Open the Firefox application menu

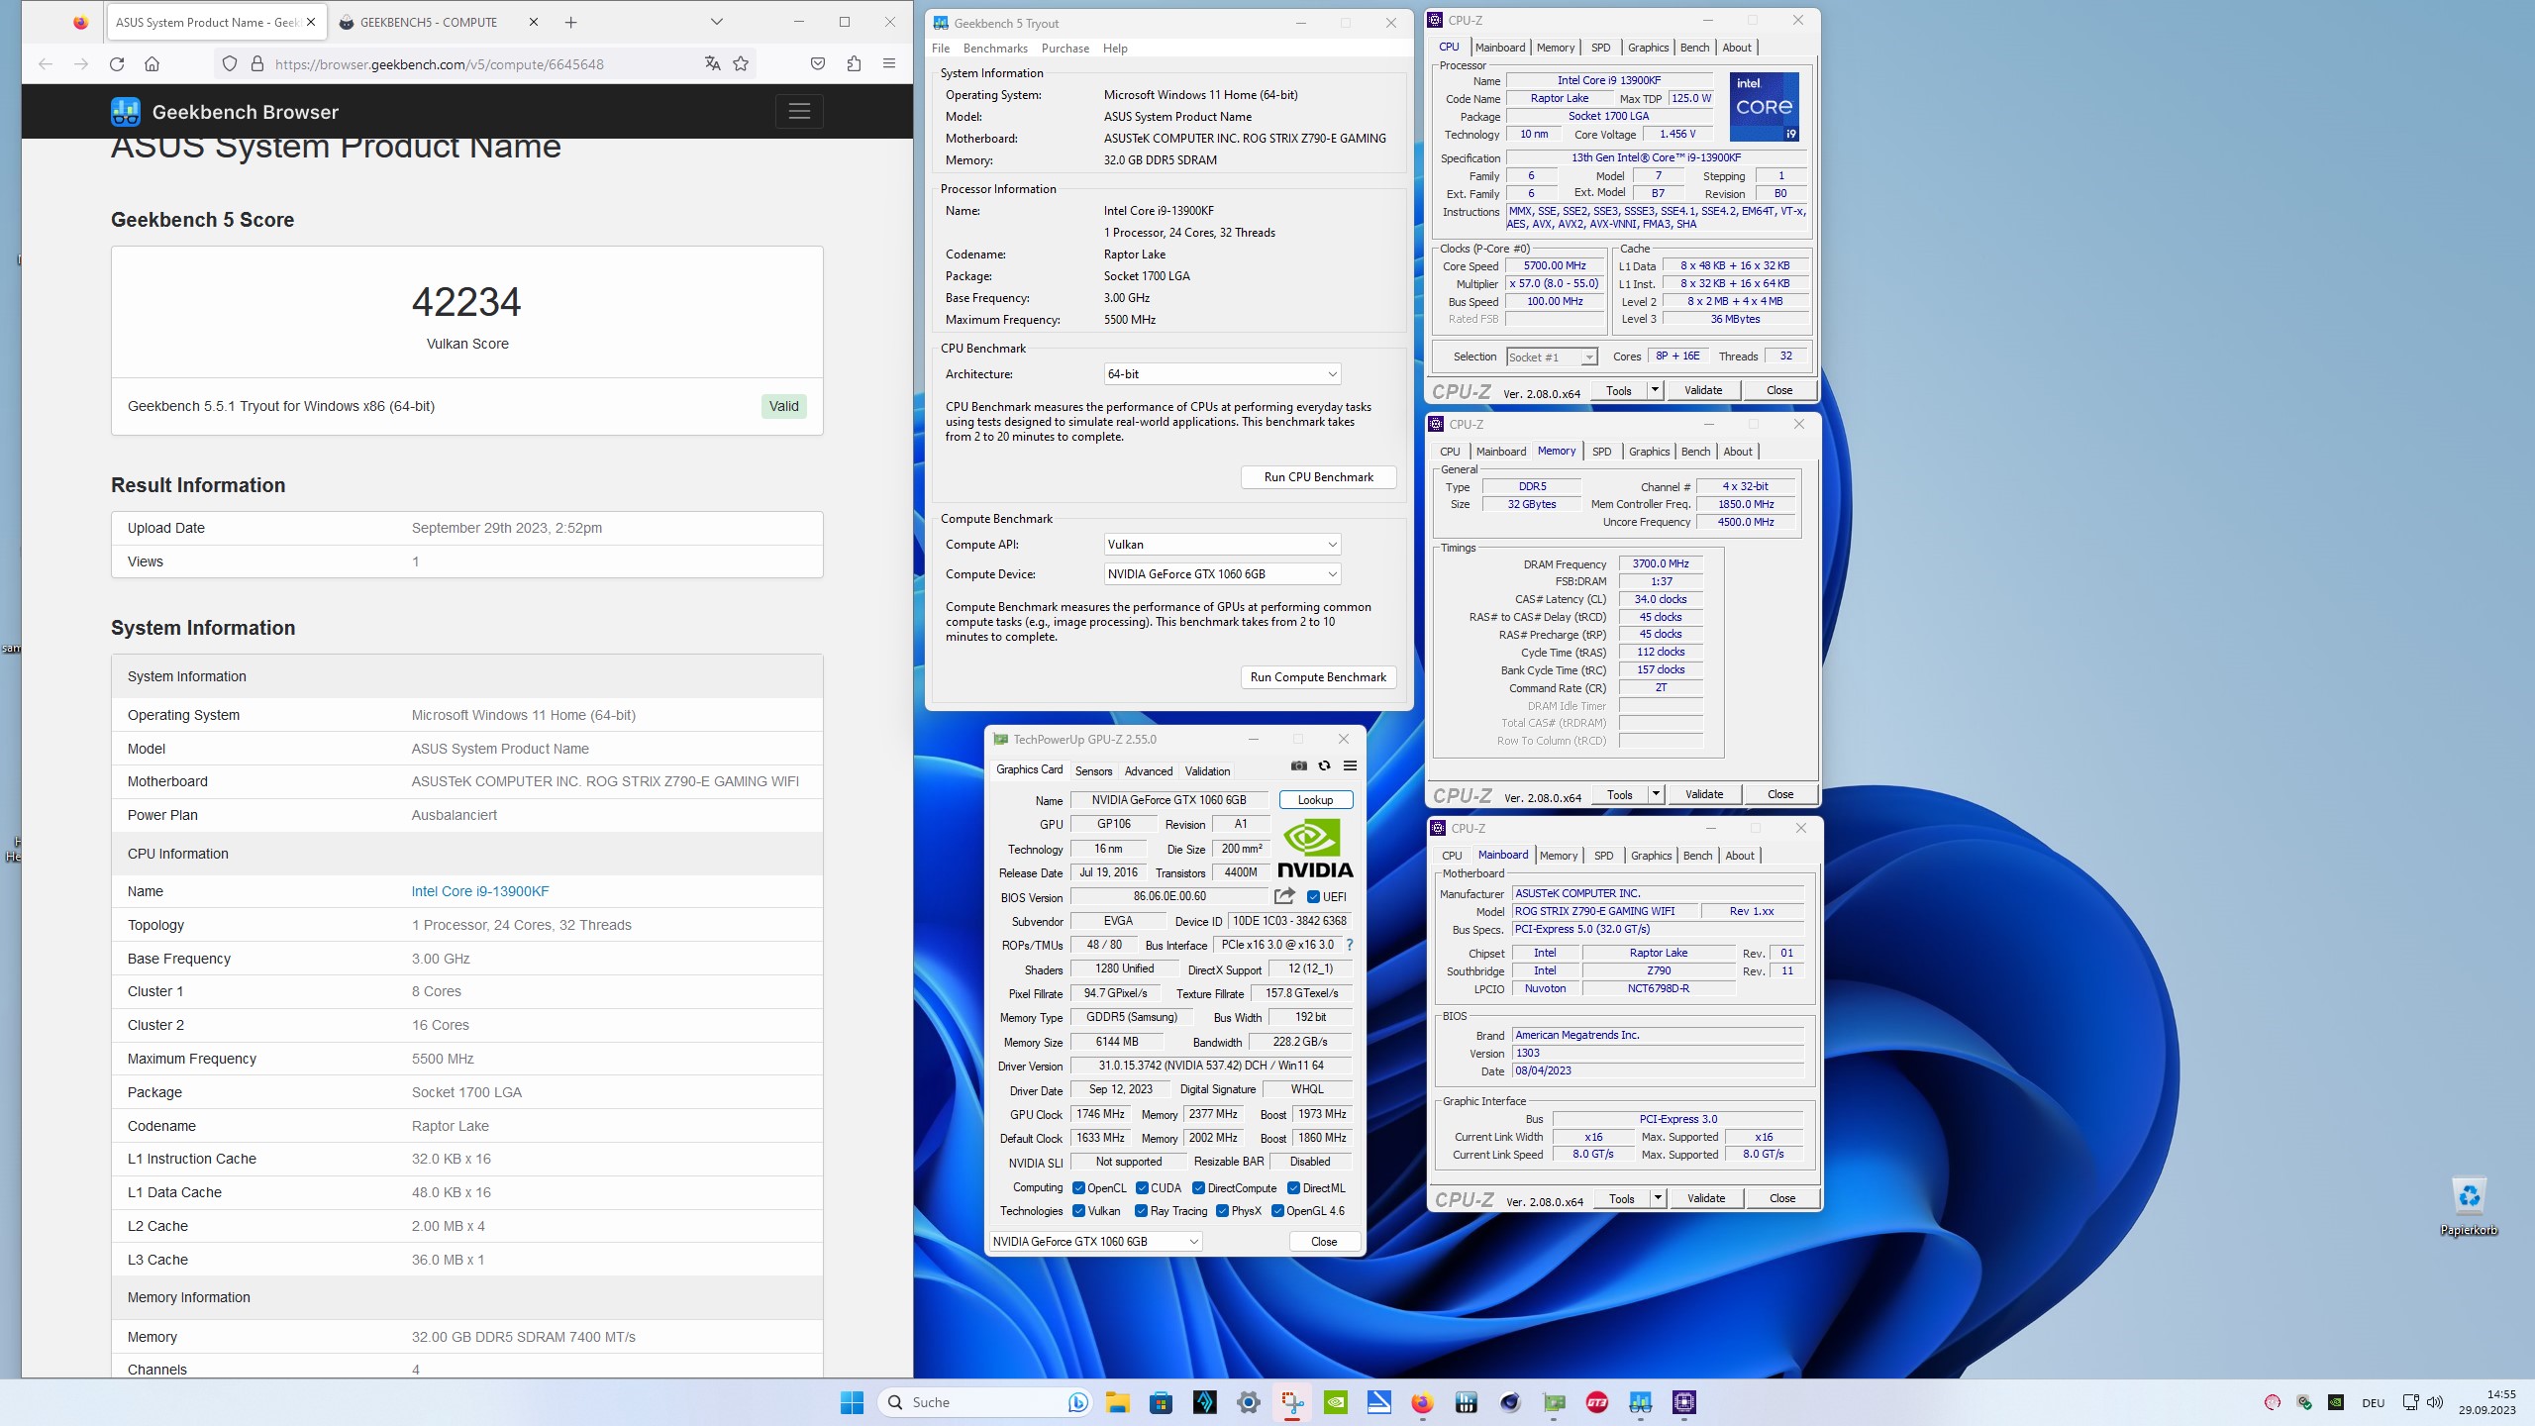pos(889,64)
